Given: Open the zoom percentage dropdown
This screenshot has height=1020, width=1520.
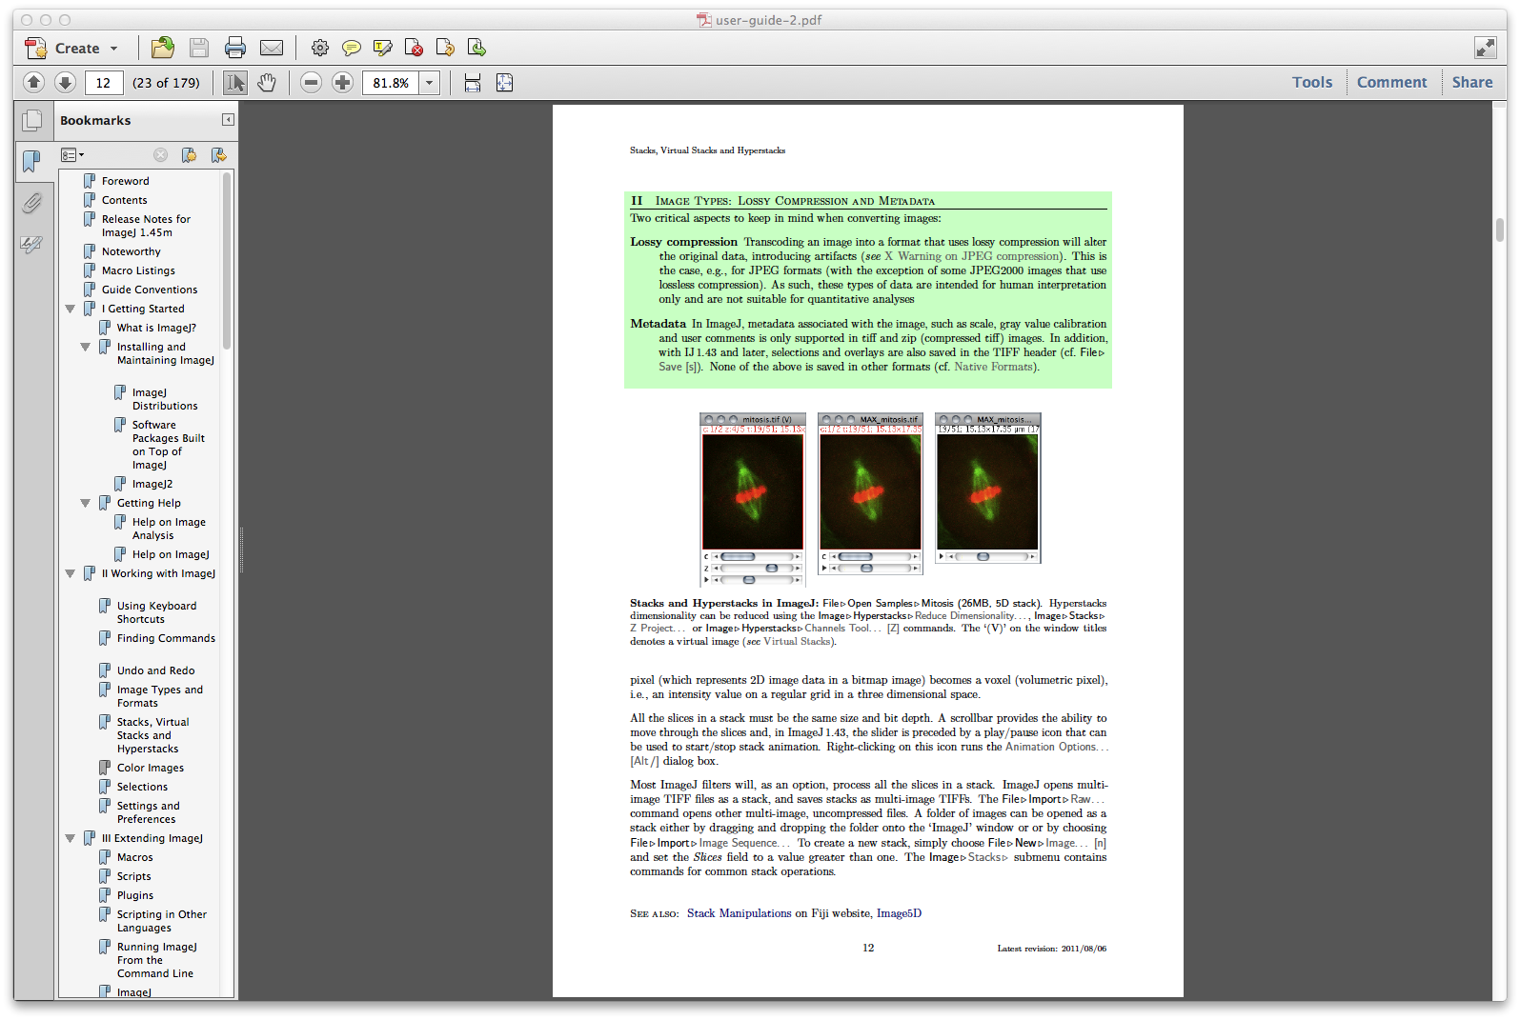Looking at the screenshot, I should click(429, 83).
